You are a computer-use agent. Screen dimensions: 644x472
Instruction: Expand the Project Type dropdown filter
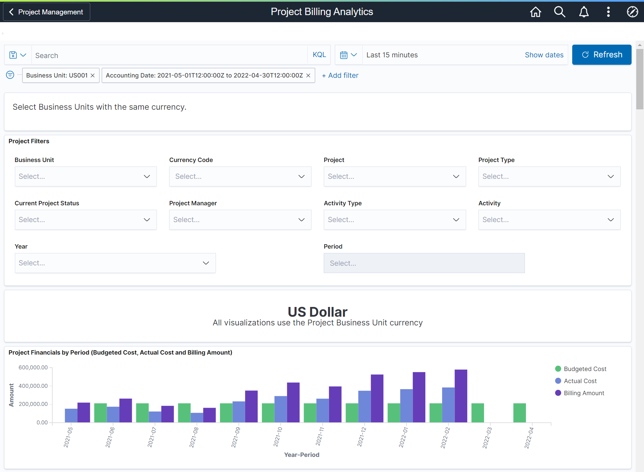coord(548,176)
